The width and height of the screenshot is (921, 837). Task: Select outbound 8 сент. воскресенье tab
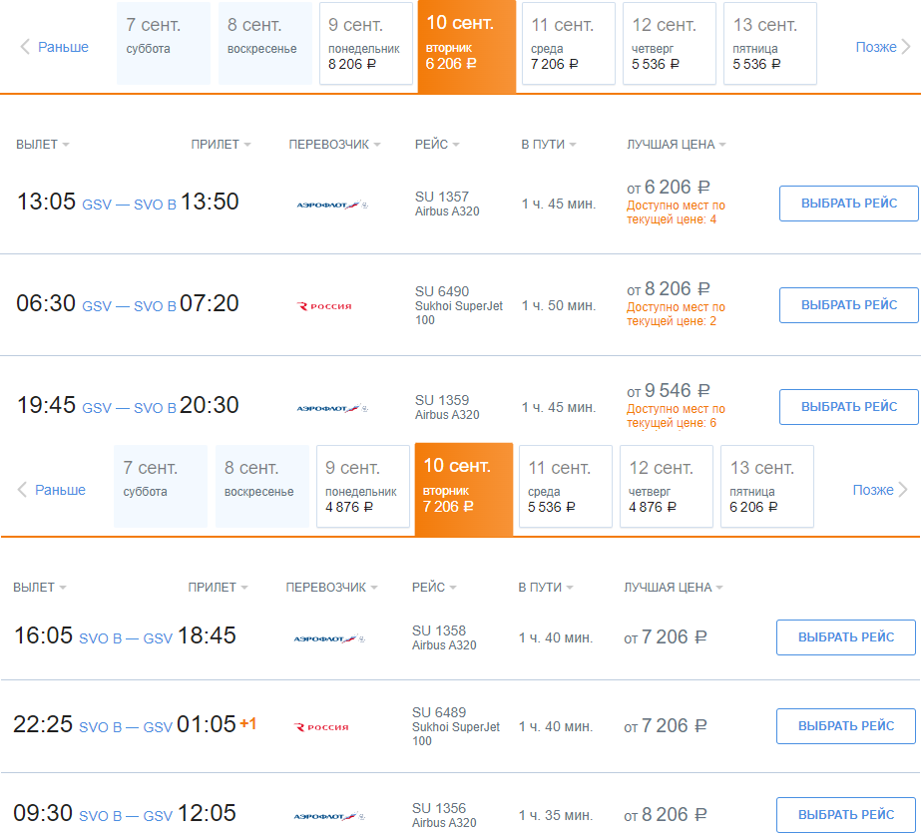coord(264,44)
